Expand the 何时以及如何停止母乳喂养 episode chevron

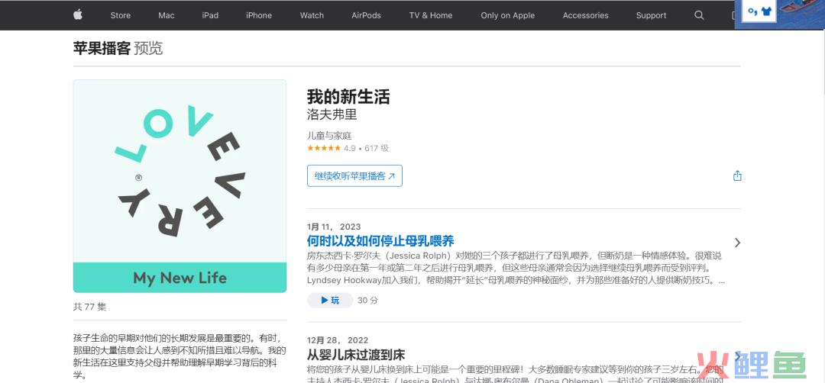737,242
